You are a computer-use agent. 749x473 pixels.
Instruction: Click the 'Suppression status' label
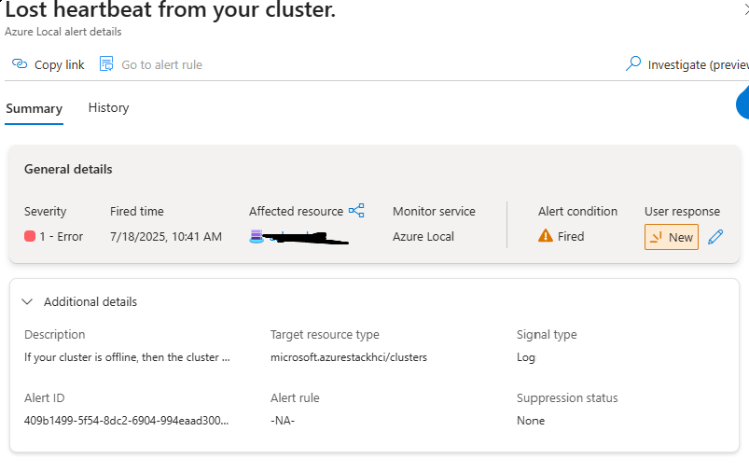tap(567, 398)
